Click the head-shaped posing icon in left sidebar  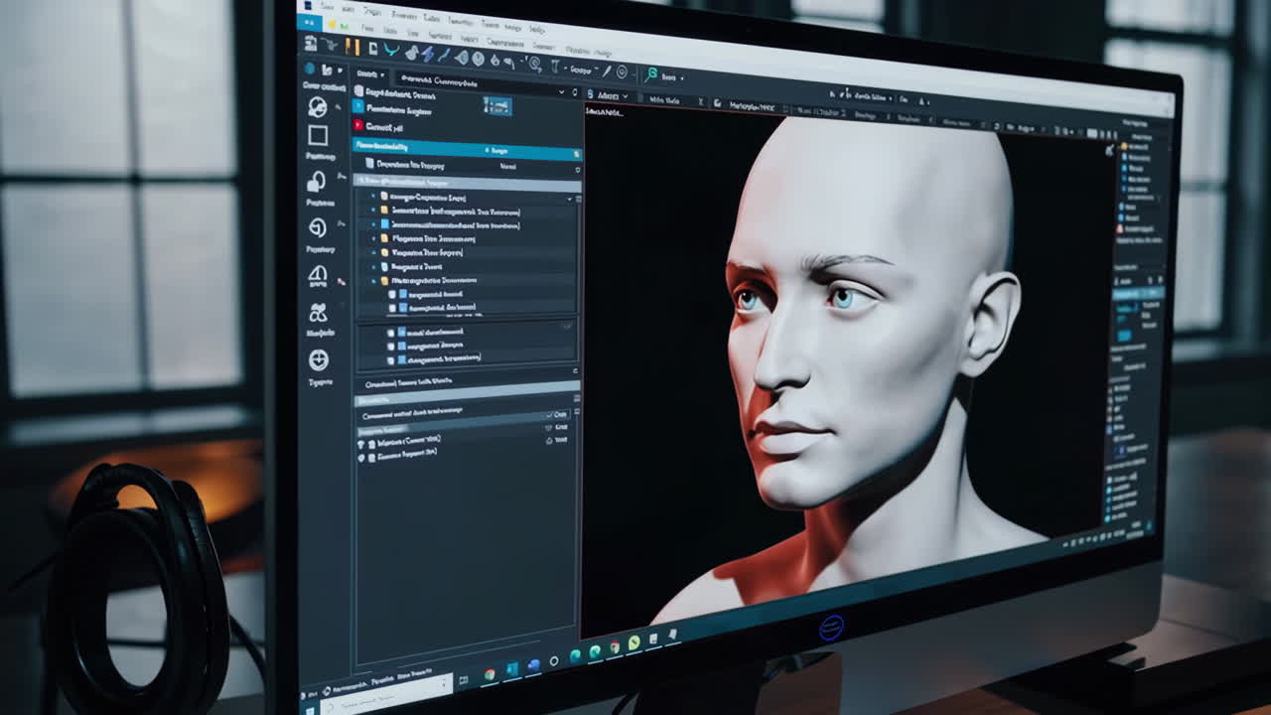tap(318, 109)
